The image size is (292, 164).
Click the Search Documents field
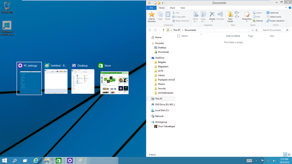[275, 30]
